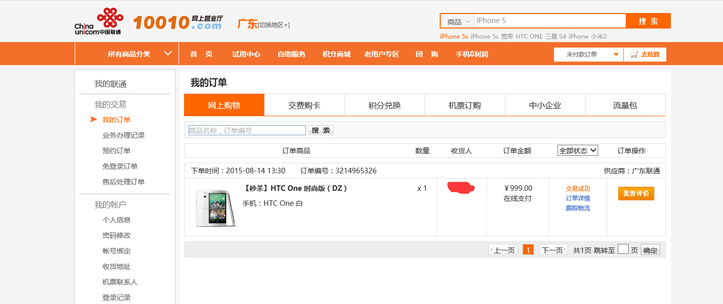Viewport: 723px width, 304px height.
Task: Open 积分商城 in the navigation bar
Action: 336,54
